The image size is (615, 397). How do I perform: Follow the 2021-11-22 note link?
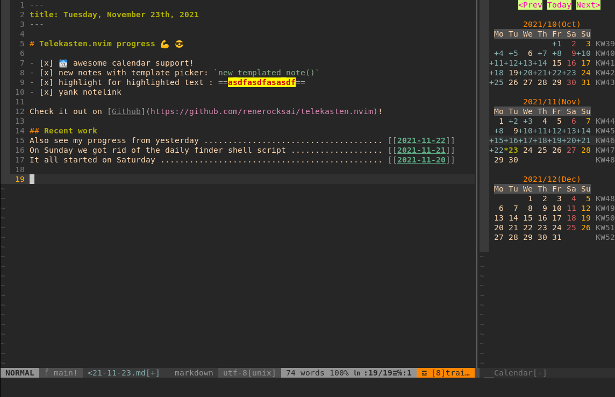tap(421, 140)
